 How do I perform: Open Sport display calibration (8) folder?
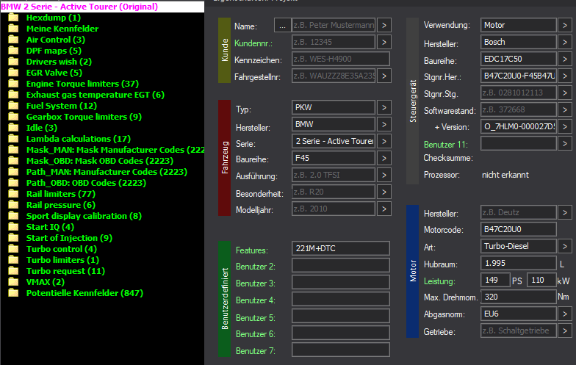[x=84, y=216]
